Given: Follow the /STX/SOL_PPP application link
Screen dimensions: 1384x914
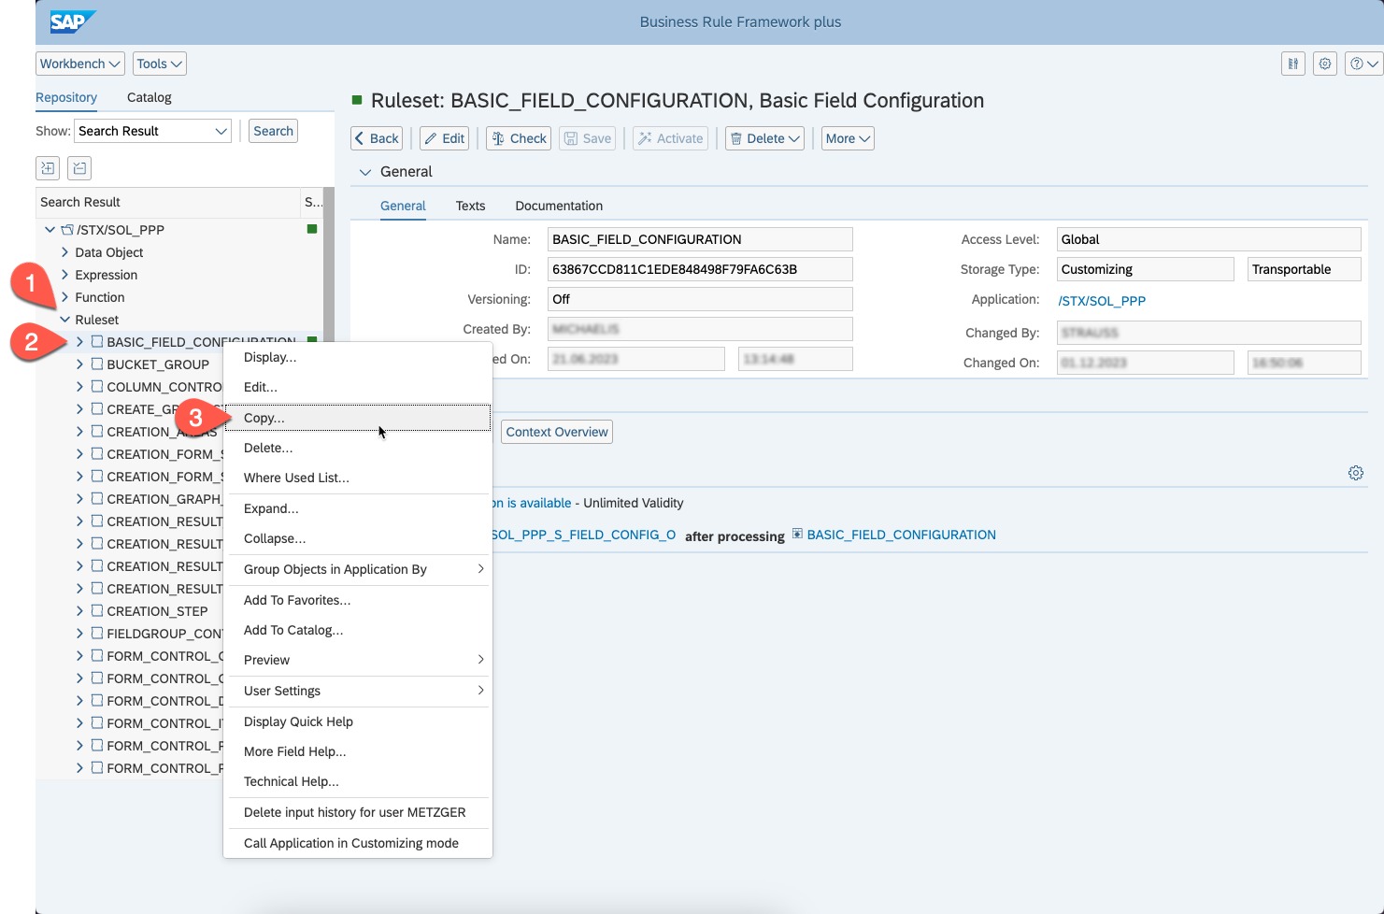Looking at the screenshot, I should click(1102, 301).
